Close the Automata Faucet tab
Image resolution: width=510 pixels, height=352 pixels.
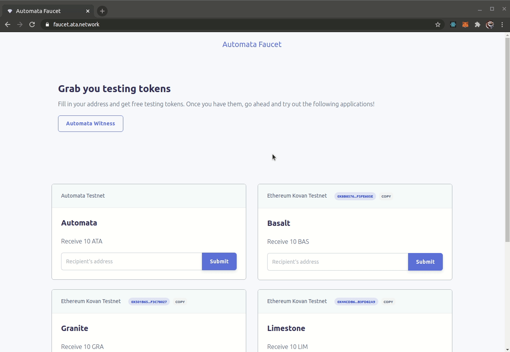pyautogui.click(x=88, y=11)
